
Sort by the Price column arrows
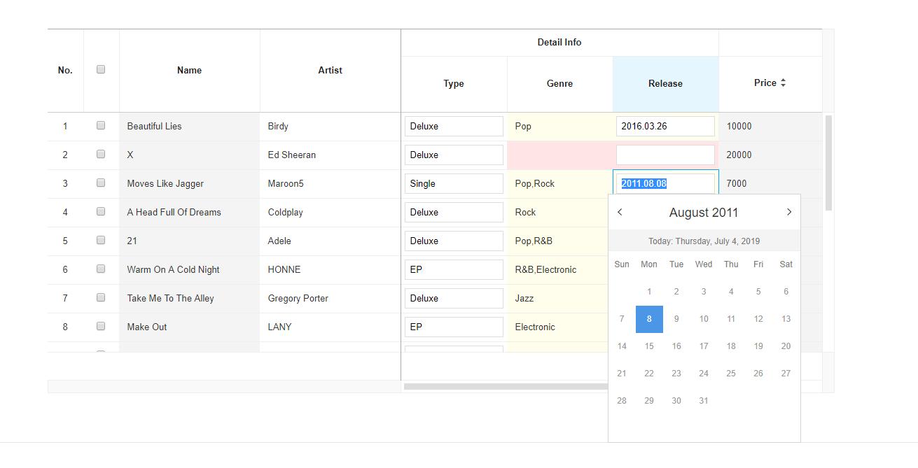pyautogui.click(x=783, y=83)
